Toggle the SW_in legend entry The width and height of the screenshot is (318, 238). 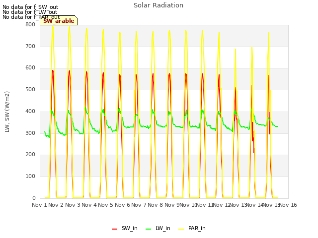pos(125,228)
